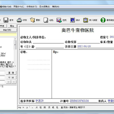The image size is (114, 114).
Task: Click the 奥巴牛宠物医院 hospital title
Action: click(78, 30)
